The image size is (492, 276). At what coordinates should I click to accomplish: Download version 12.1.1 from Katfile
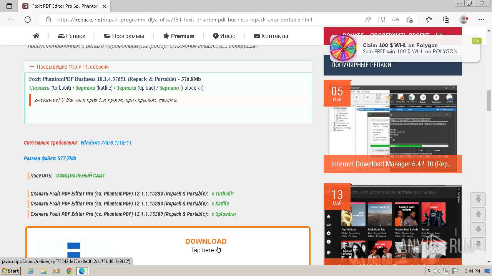click(220, 204)
